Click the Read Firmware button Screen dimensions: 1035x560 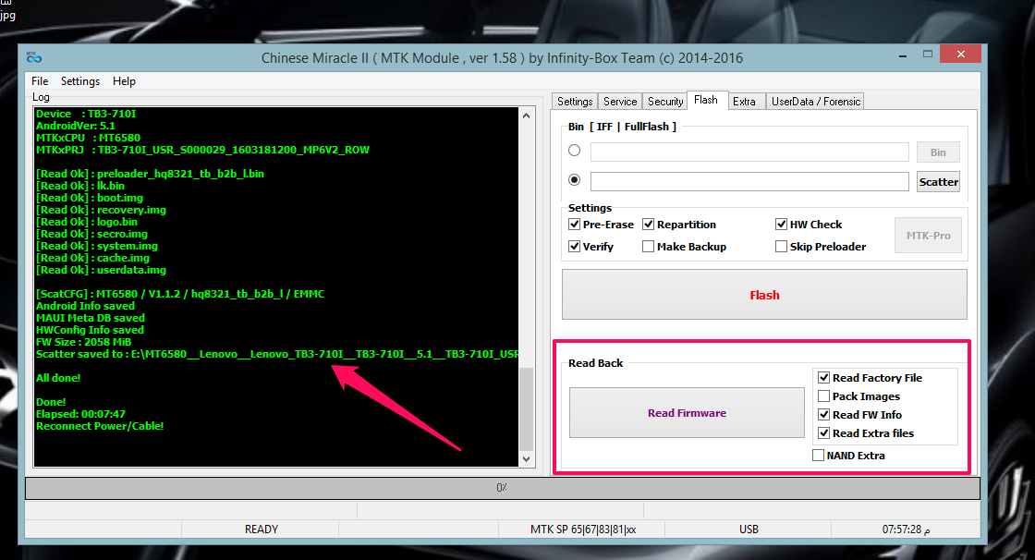click(687, 413)
